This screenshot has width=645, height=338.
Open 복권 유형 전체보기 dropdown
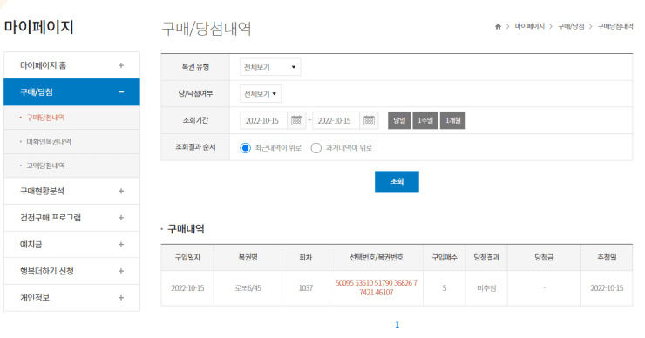[270, 67]
